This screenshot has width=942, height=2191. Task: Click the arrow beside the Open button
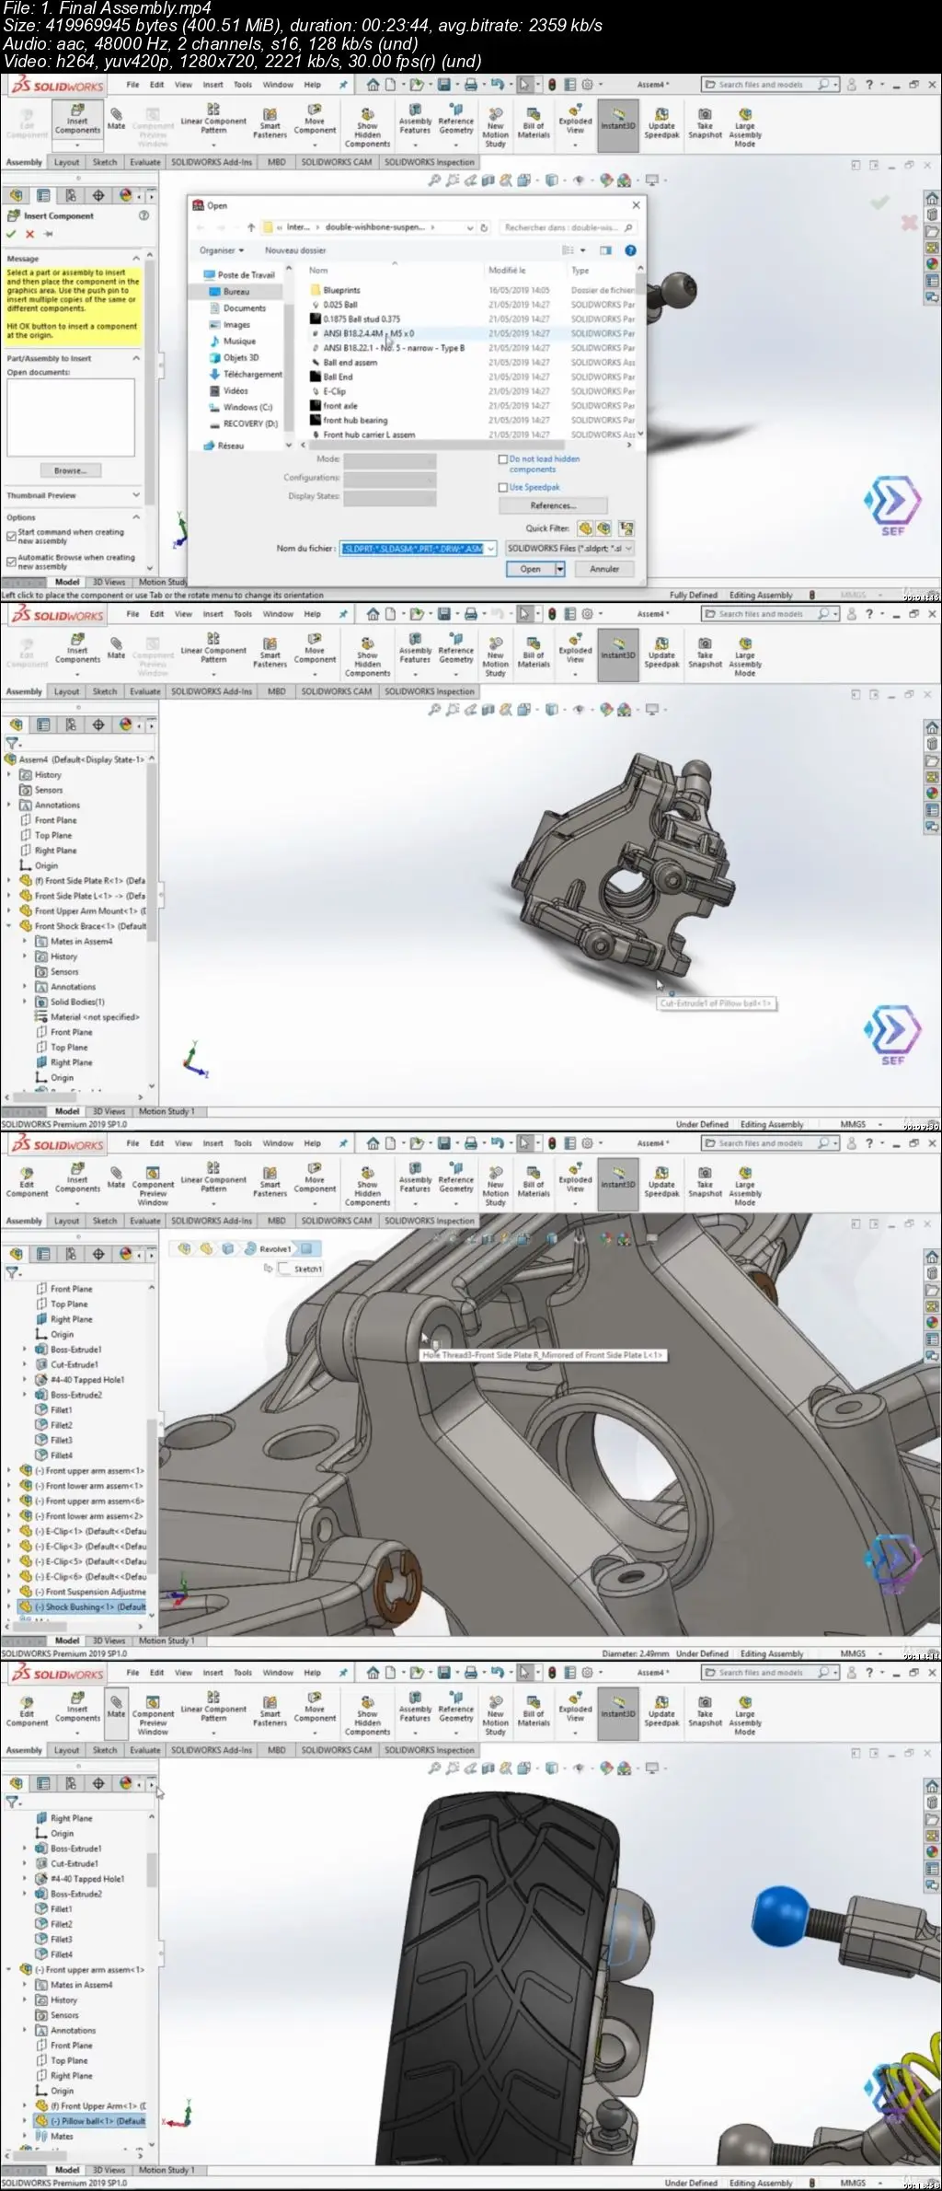click(x=559, y=569)
